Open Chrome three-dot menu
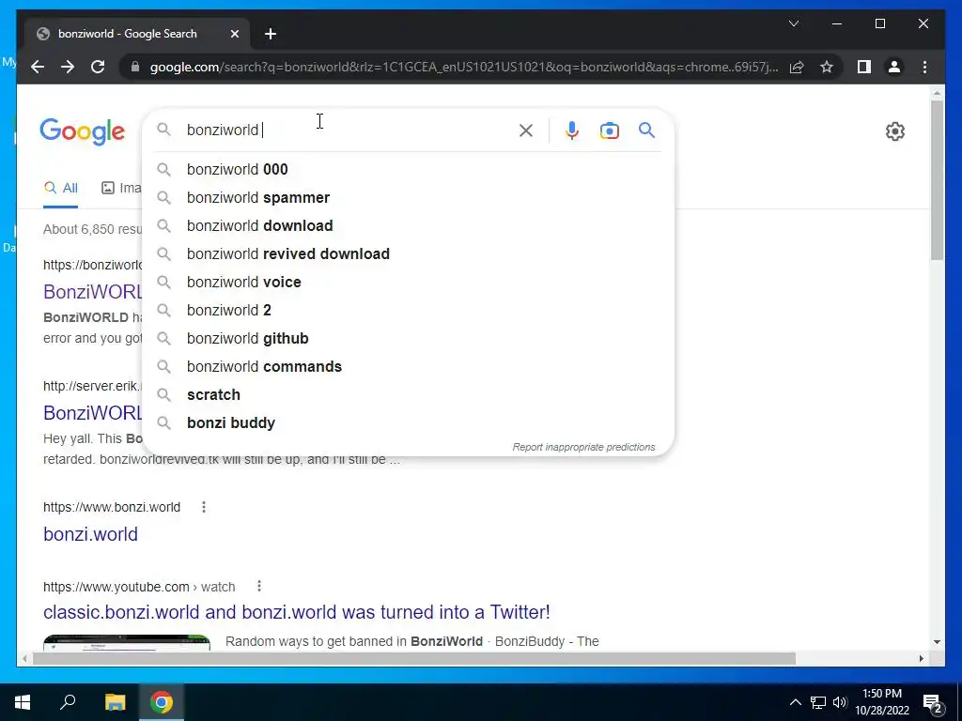 (x=924, y=67)
